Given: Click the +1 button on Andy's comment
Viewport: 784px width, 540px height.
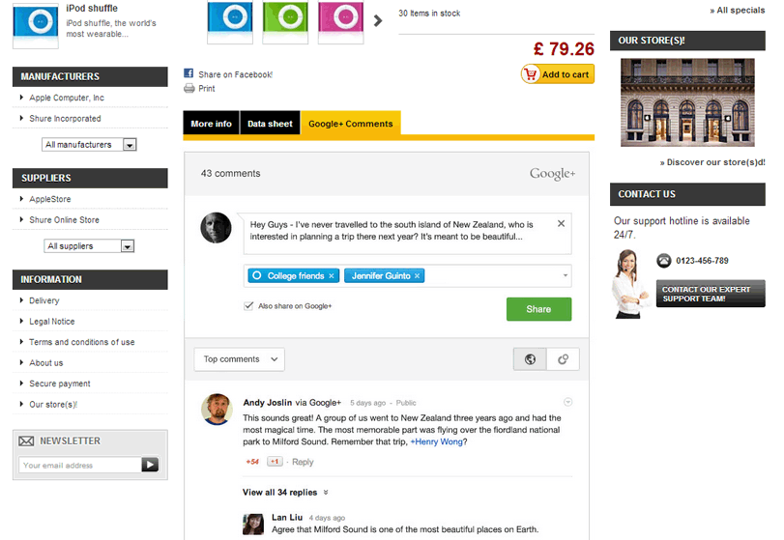Looking at the screenshot, I should [275, 462].
